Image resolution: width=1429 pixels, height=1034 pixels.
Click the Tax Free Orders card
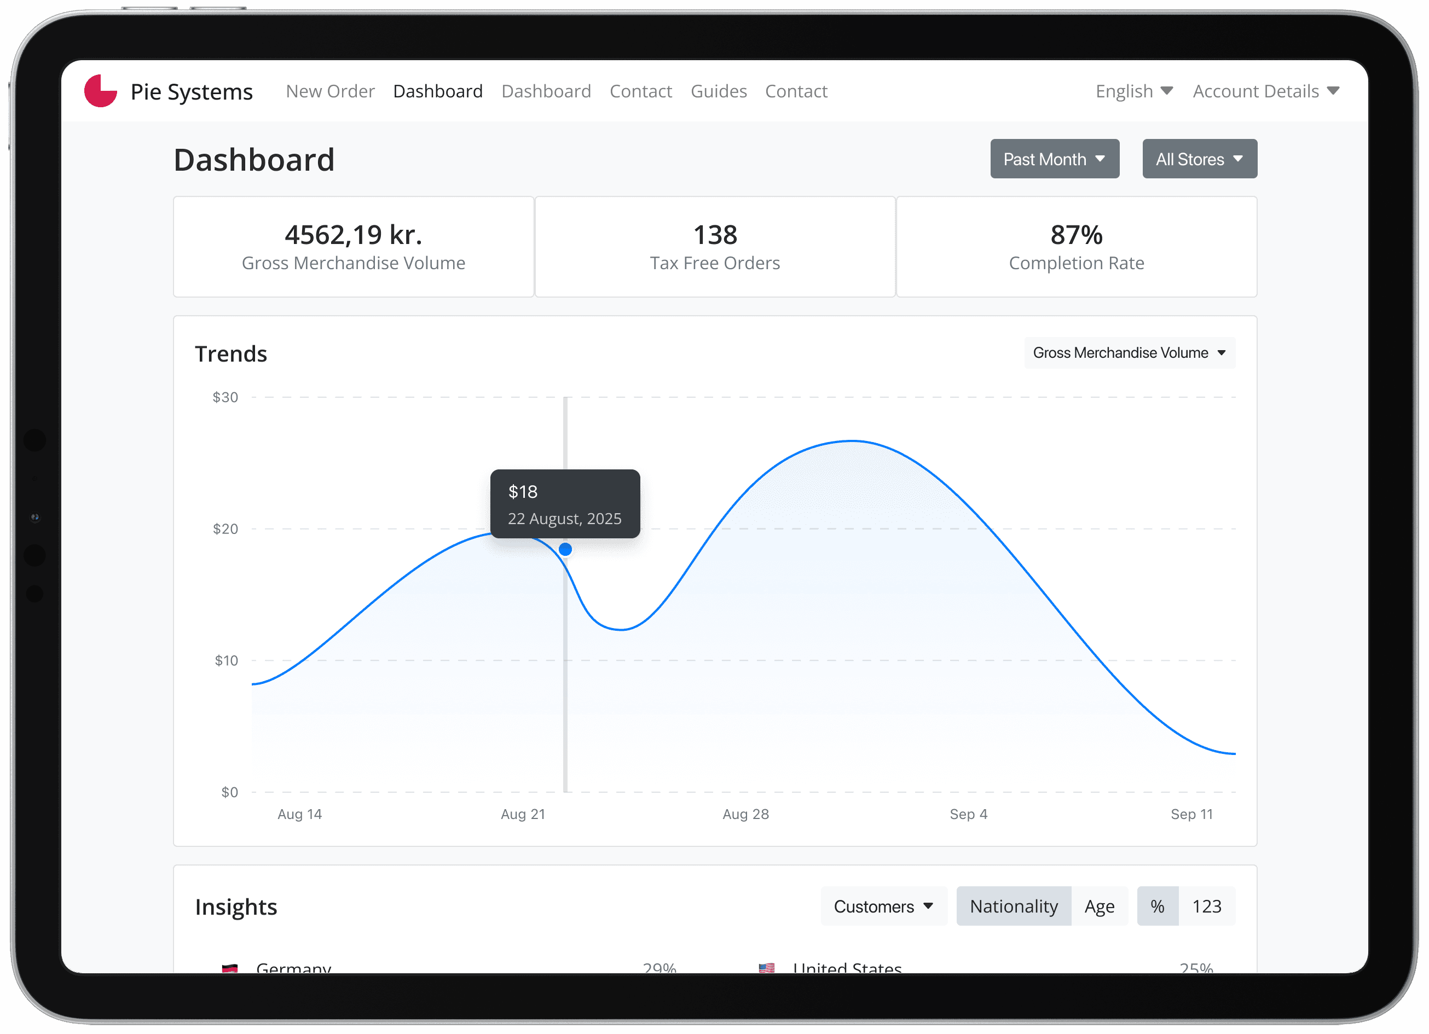pos(715,247)
